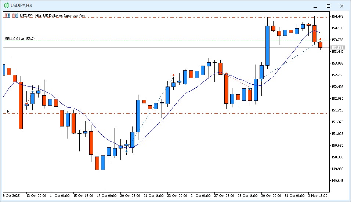Select the blue buy arrow near 30 Oct
Image resolution: width=351 pixels, height=202 pixels.
pos(261,80)
